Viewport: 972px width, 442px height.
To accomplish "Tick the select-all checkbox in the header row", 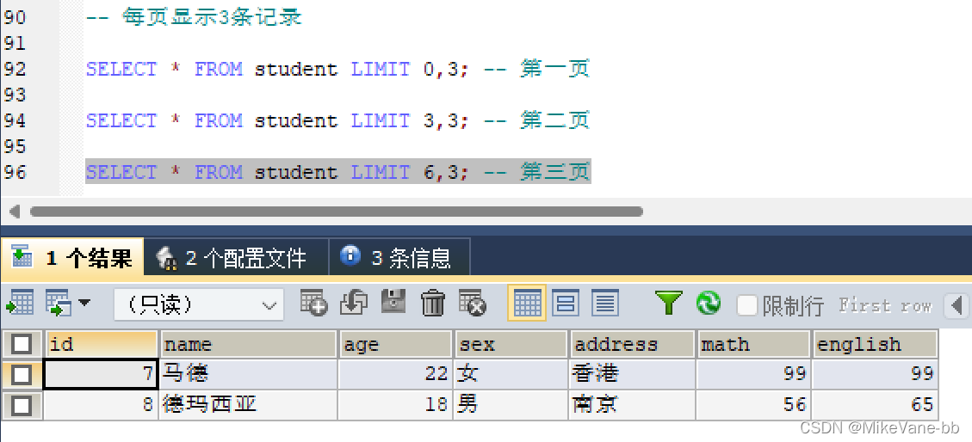I will (x=22, y=344).
